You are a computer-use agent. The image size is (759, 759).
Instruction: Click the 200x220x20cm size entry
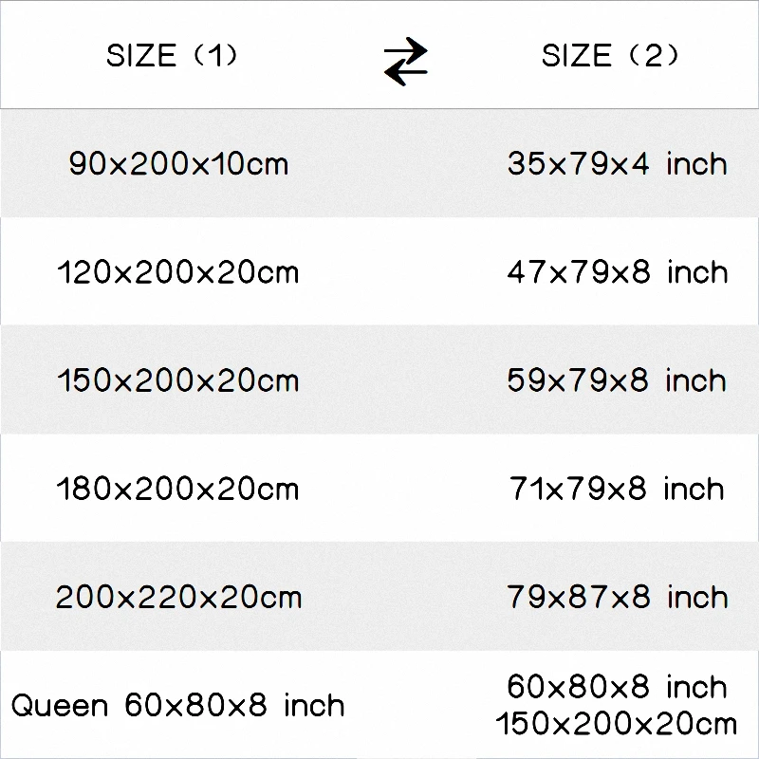point(178,598)
